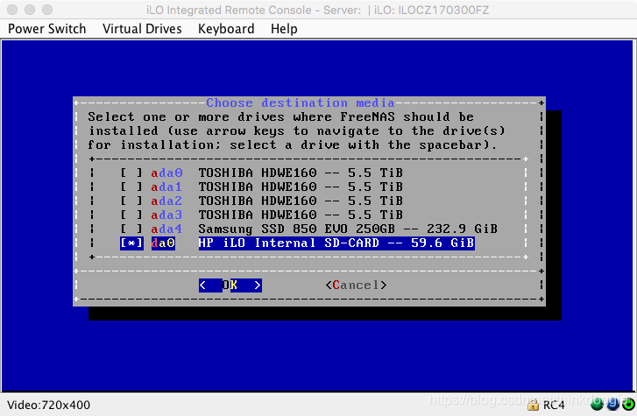Click the Cancel button in dialog

pyautogui.click(x=356, y=286)
